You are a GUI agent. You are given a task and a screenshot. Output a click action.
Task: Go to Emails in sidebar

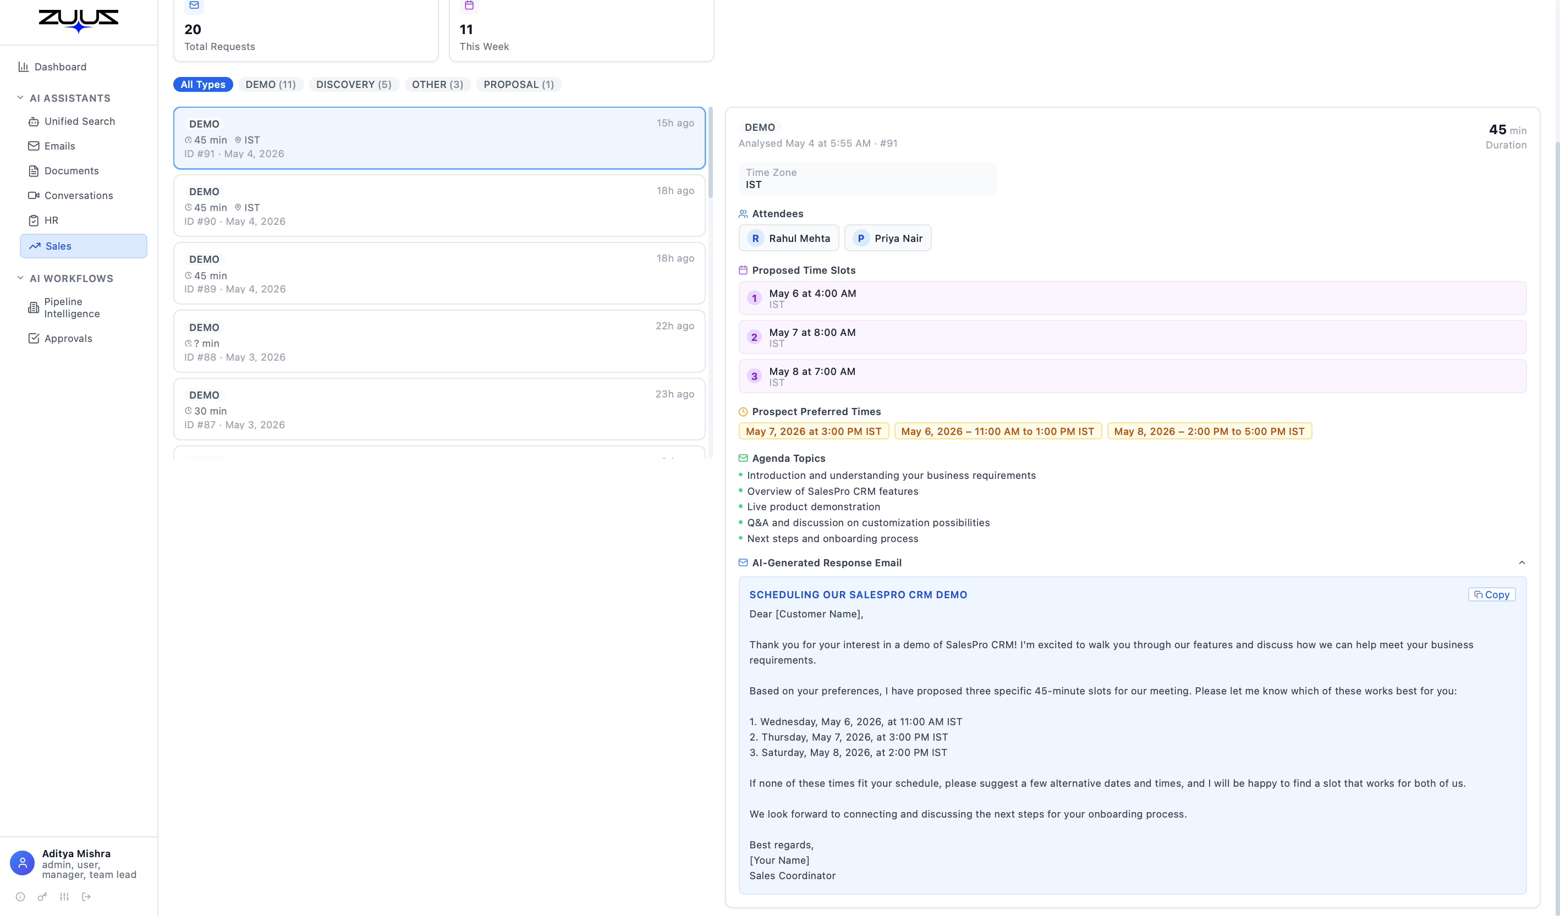coord(84,146)
